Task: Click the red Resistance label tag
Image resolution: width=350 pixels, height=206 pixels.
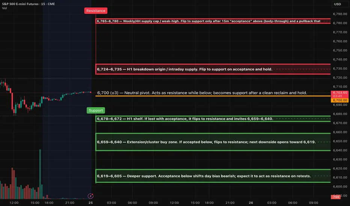Action: tap(96, 11)
